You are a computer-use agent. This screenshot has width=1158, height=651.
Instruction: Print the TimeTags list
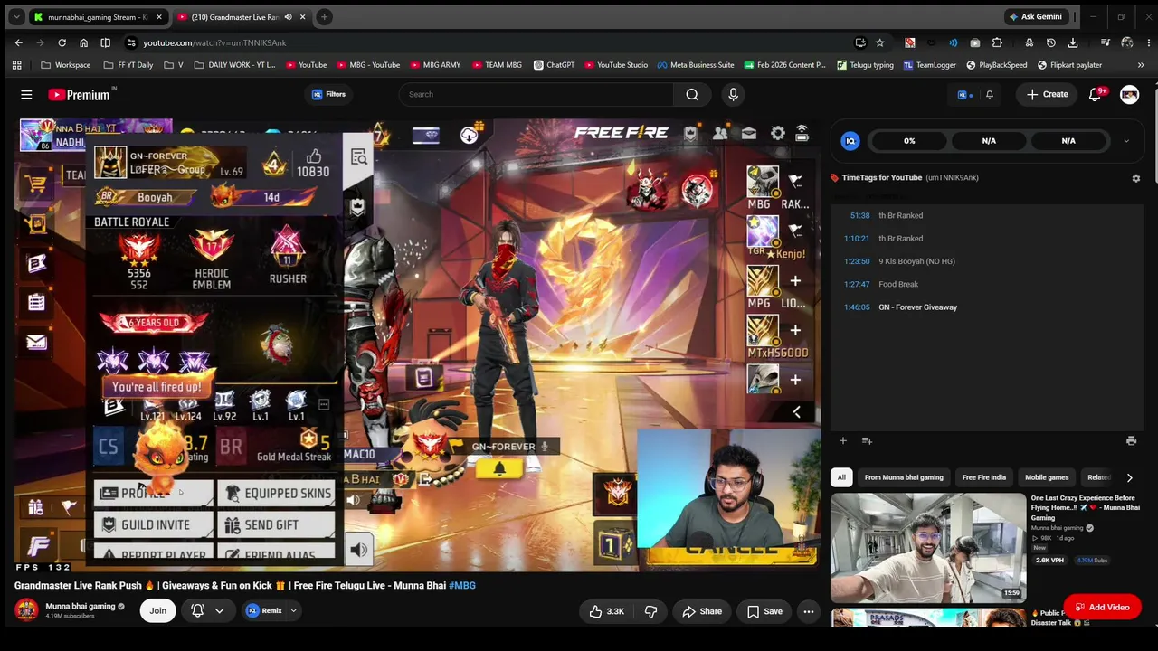1131,441
